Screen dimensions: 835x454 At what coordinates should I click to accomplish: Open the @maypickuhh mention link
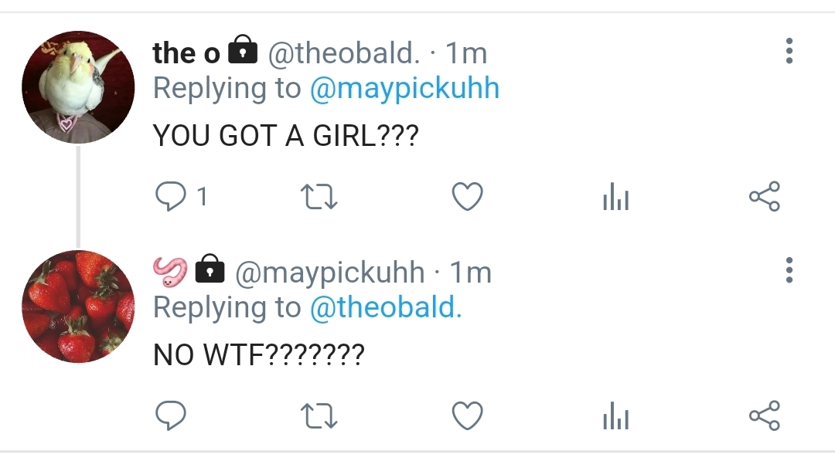(x=404, y=88)
